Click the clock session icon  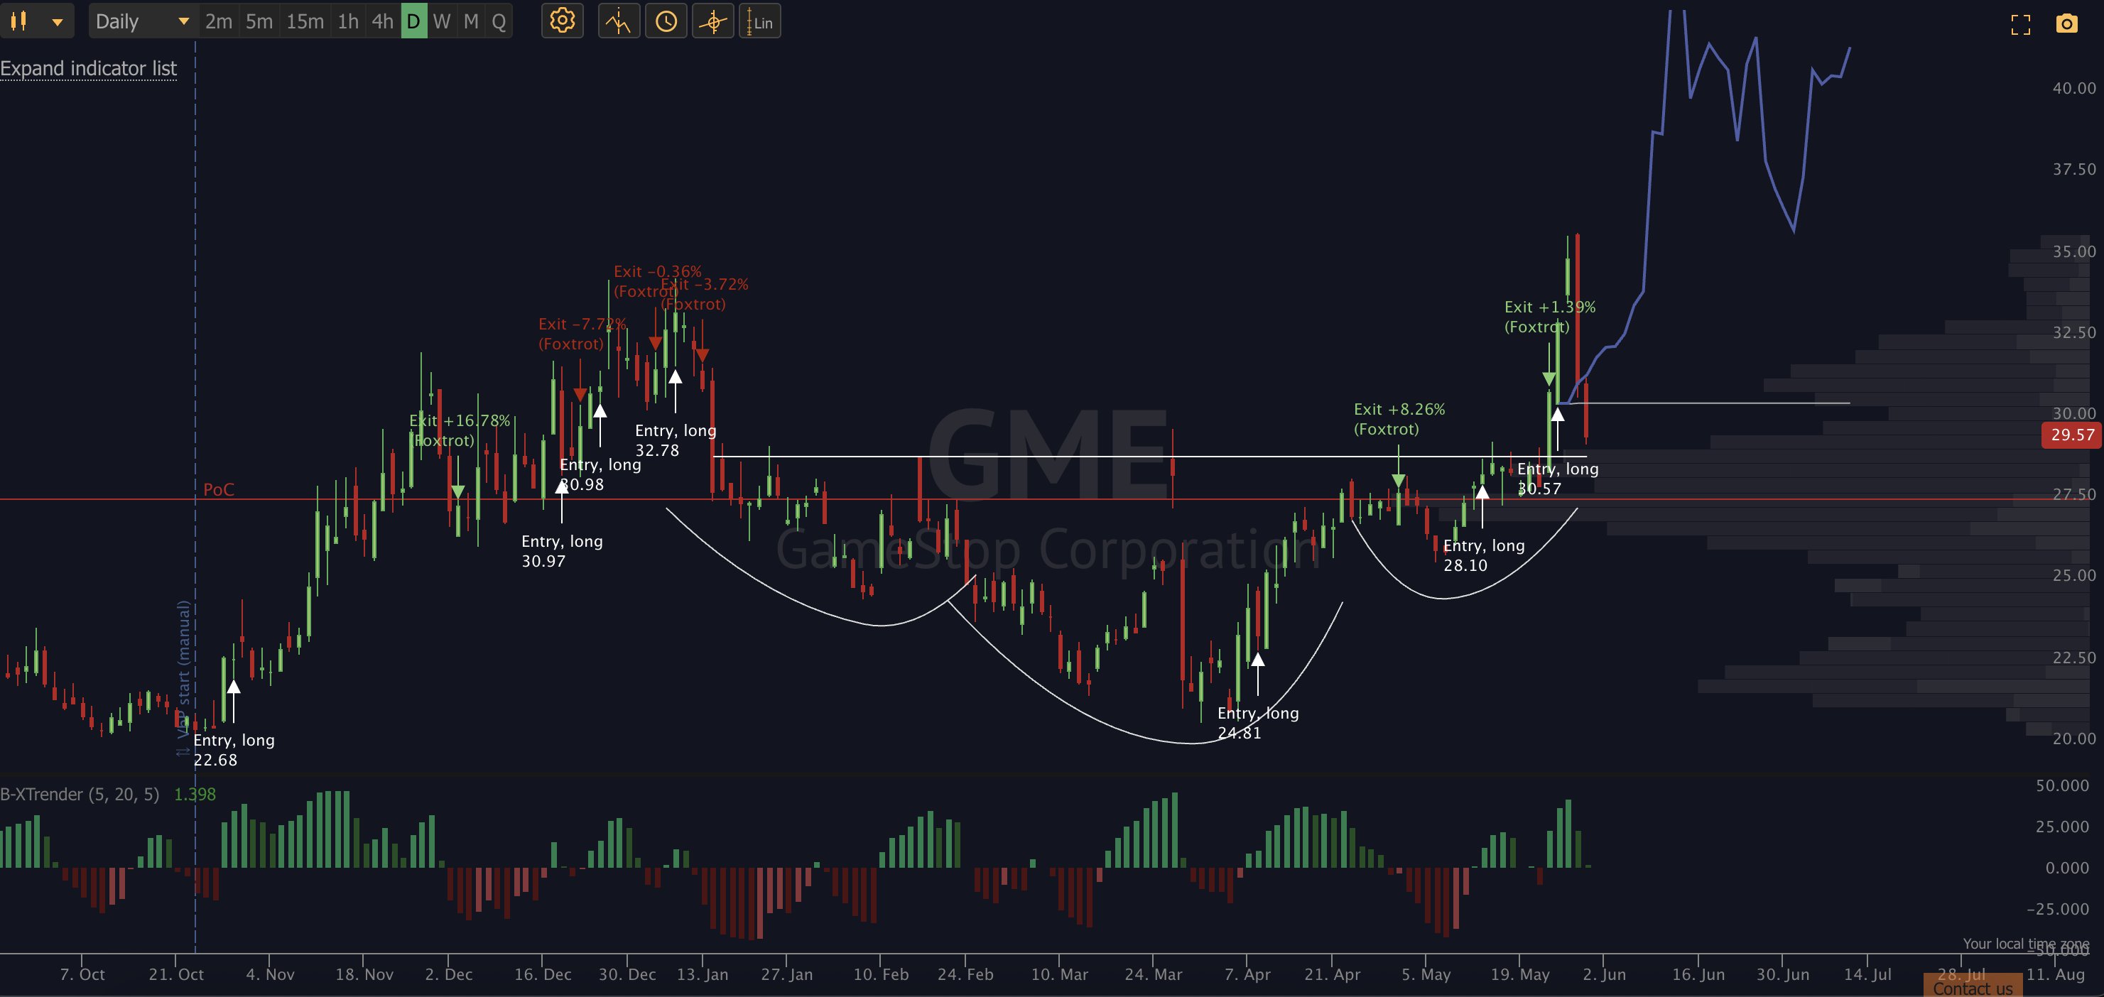coord(666,21)
